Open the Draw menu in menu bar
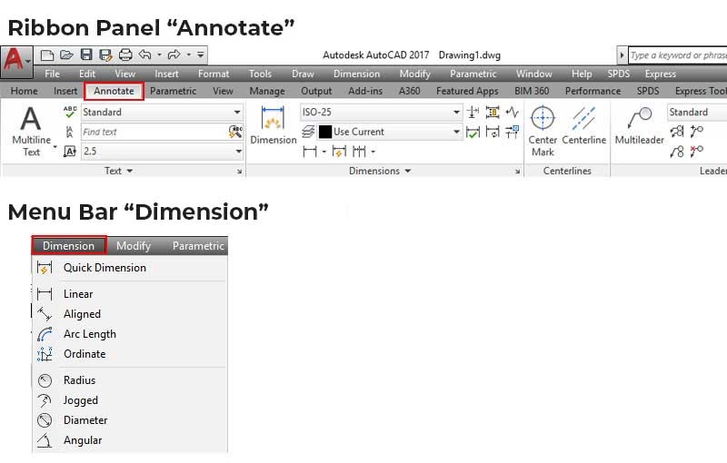The image size is (727, 463). (x=303, y=74)
